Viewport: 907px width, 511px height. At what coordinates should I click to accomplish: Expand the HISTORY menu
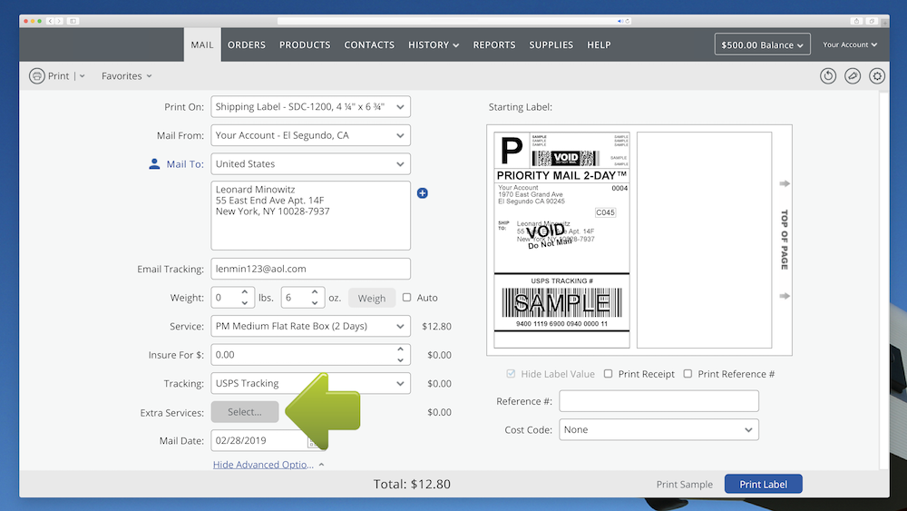[x=434, y=44]
